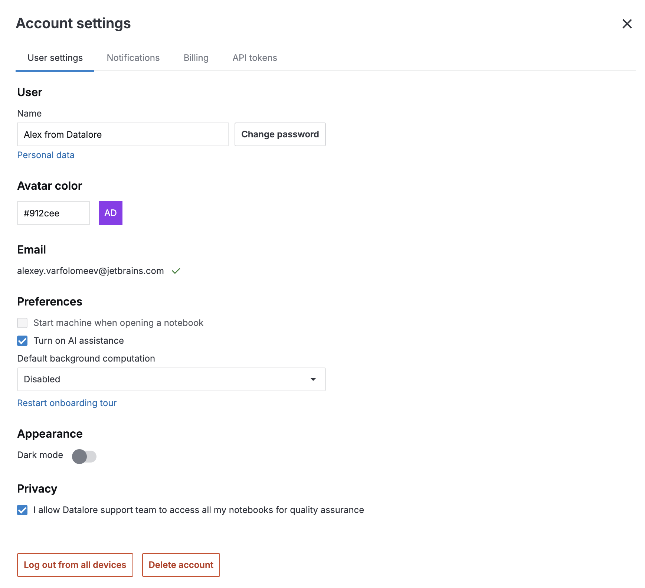Open the Billing tab
The height and width of the screenshot is (588, 645).
(196, 58)
